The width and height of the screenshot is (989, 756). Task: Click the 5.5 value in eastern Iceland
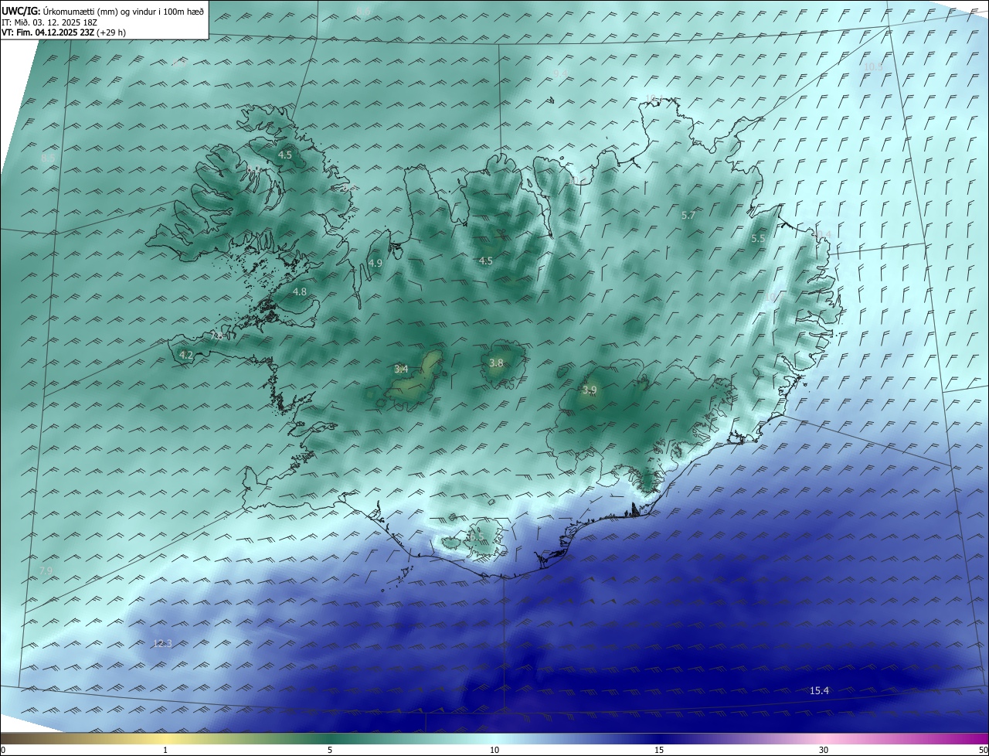tap(758, 238)
